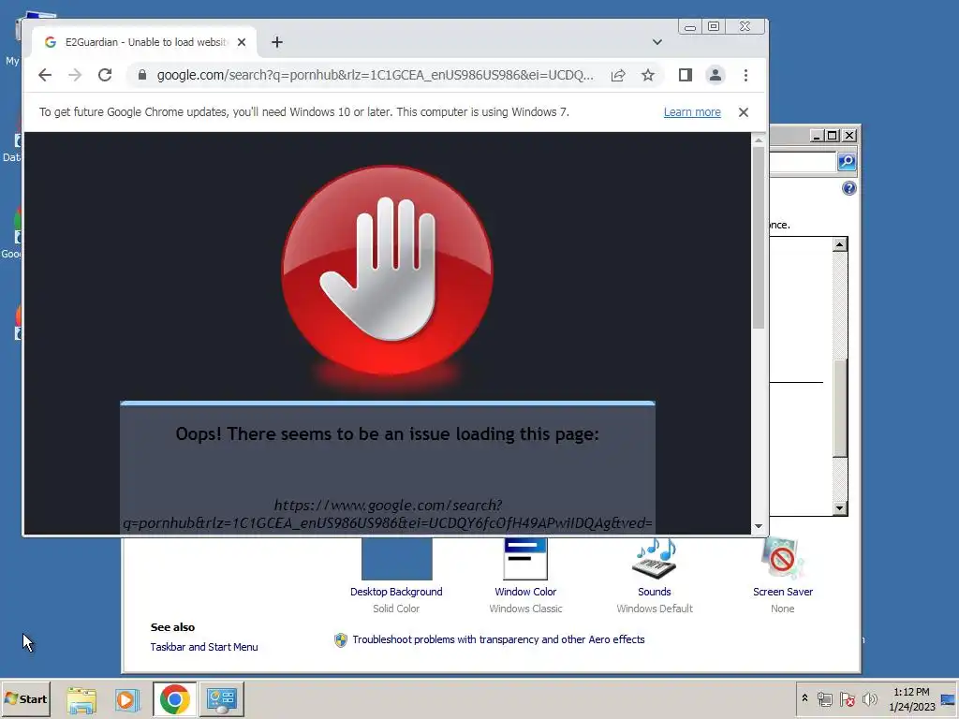Open Windows Explorer from the taskbar
This screenshot has width=959, height=719.
coord(81,699)
